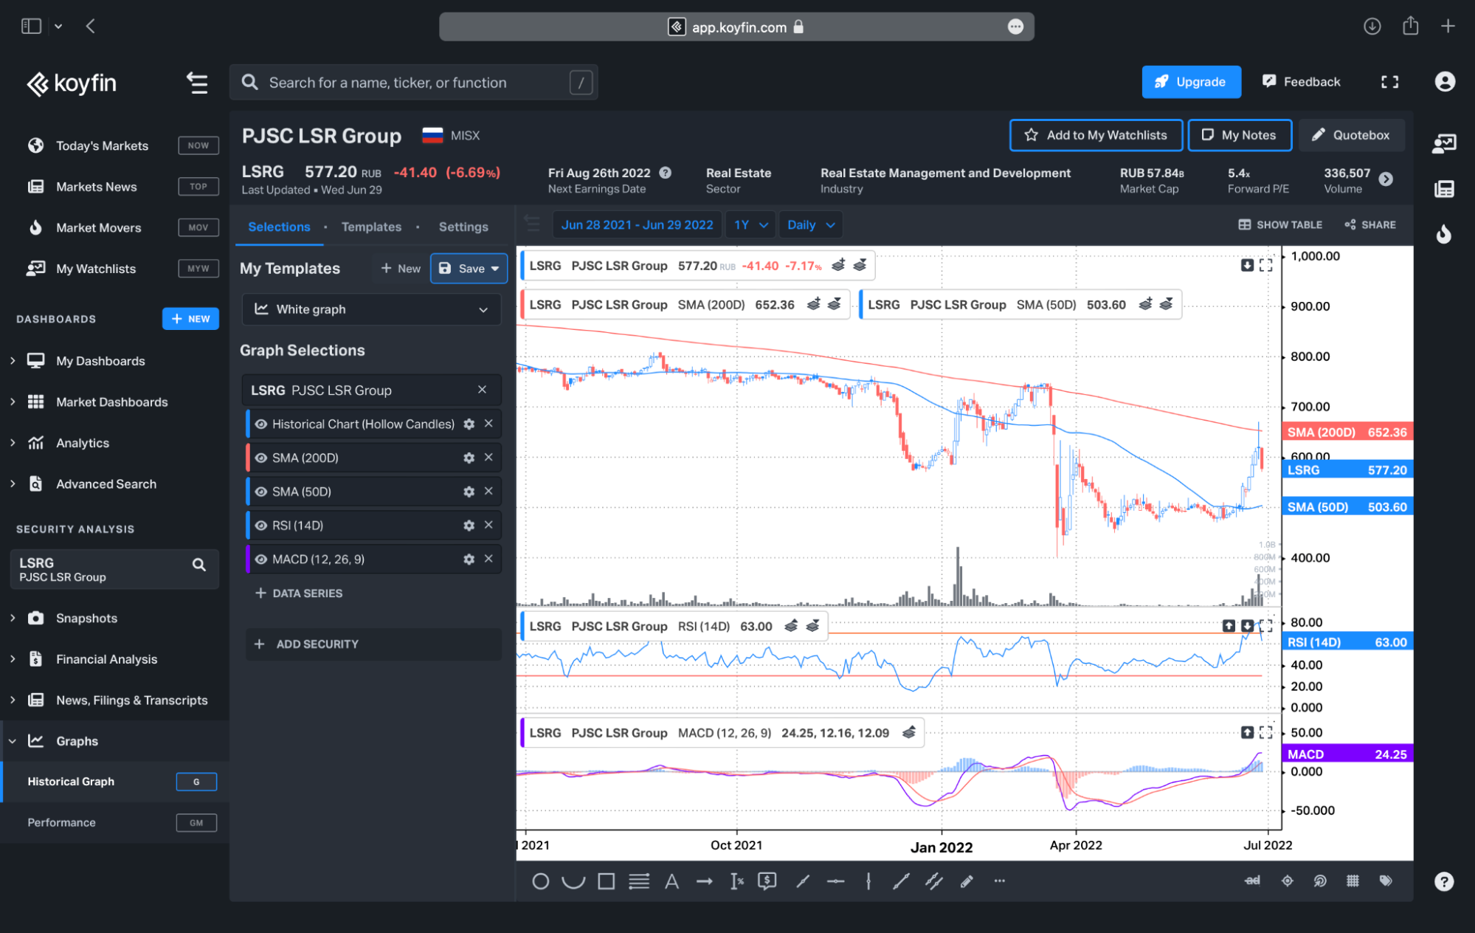Screen dimensions: 1475x933
Task: Select the parallel lines drawing tool
Action: [639, 881]
